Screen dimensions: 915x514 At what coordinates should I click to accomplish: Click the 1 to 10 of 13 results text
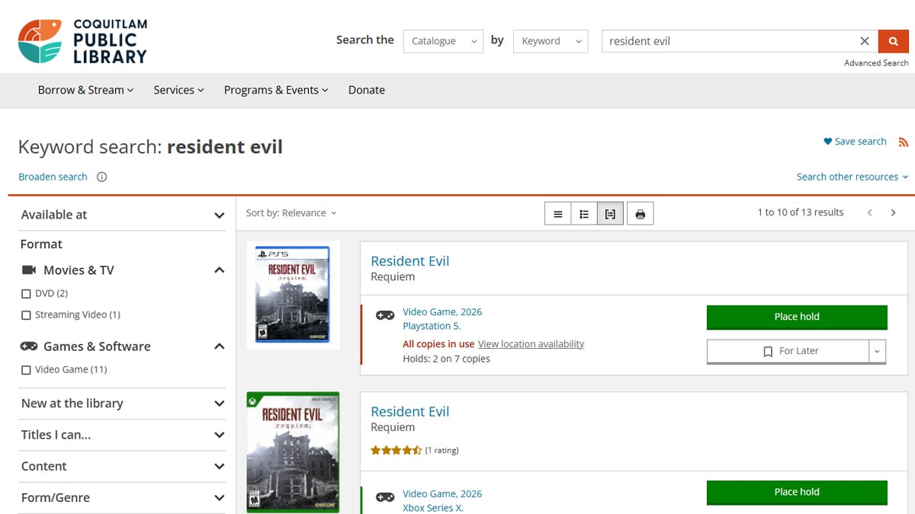[x=800, y=212]
